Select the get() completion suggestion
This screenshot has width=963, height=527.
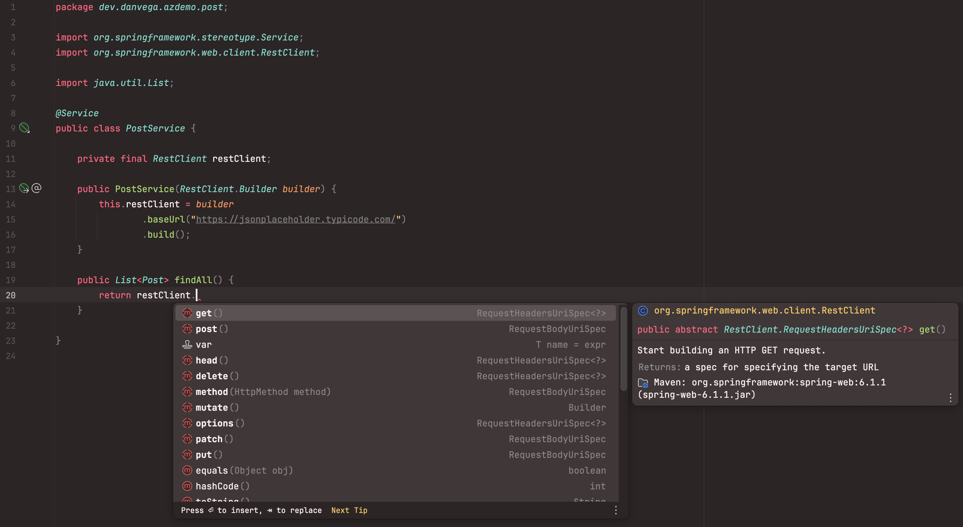tap(395, 313)
